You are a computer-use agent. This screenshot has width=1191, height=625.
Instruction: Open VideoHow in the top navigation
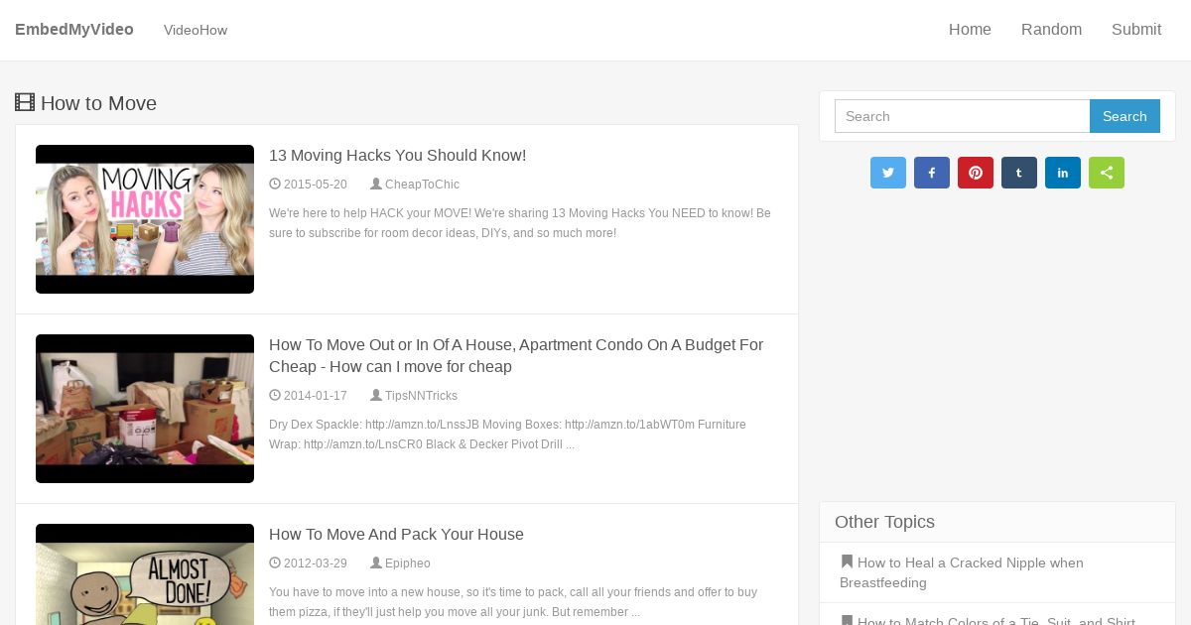[x=196, y=31]
